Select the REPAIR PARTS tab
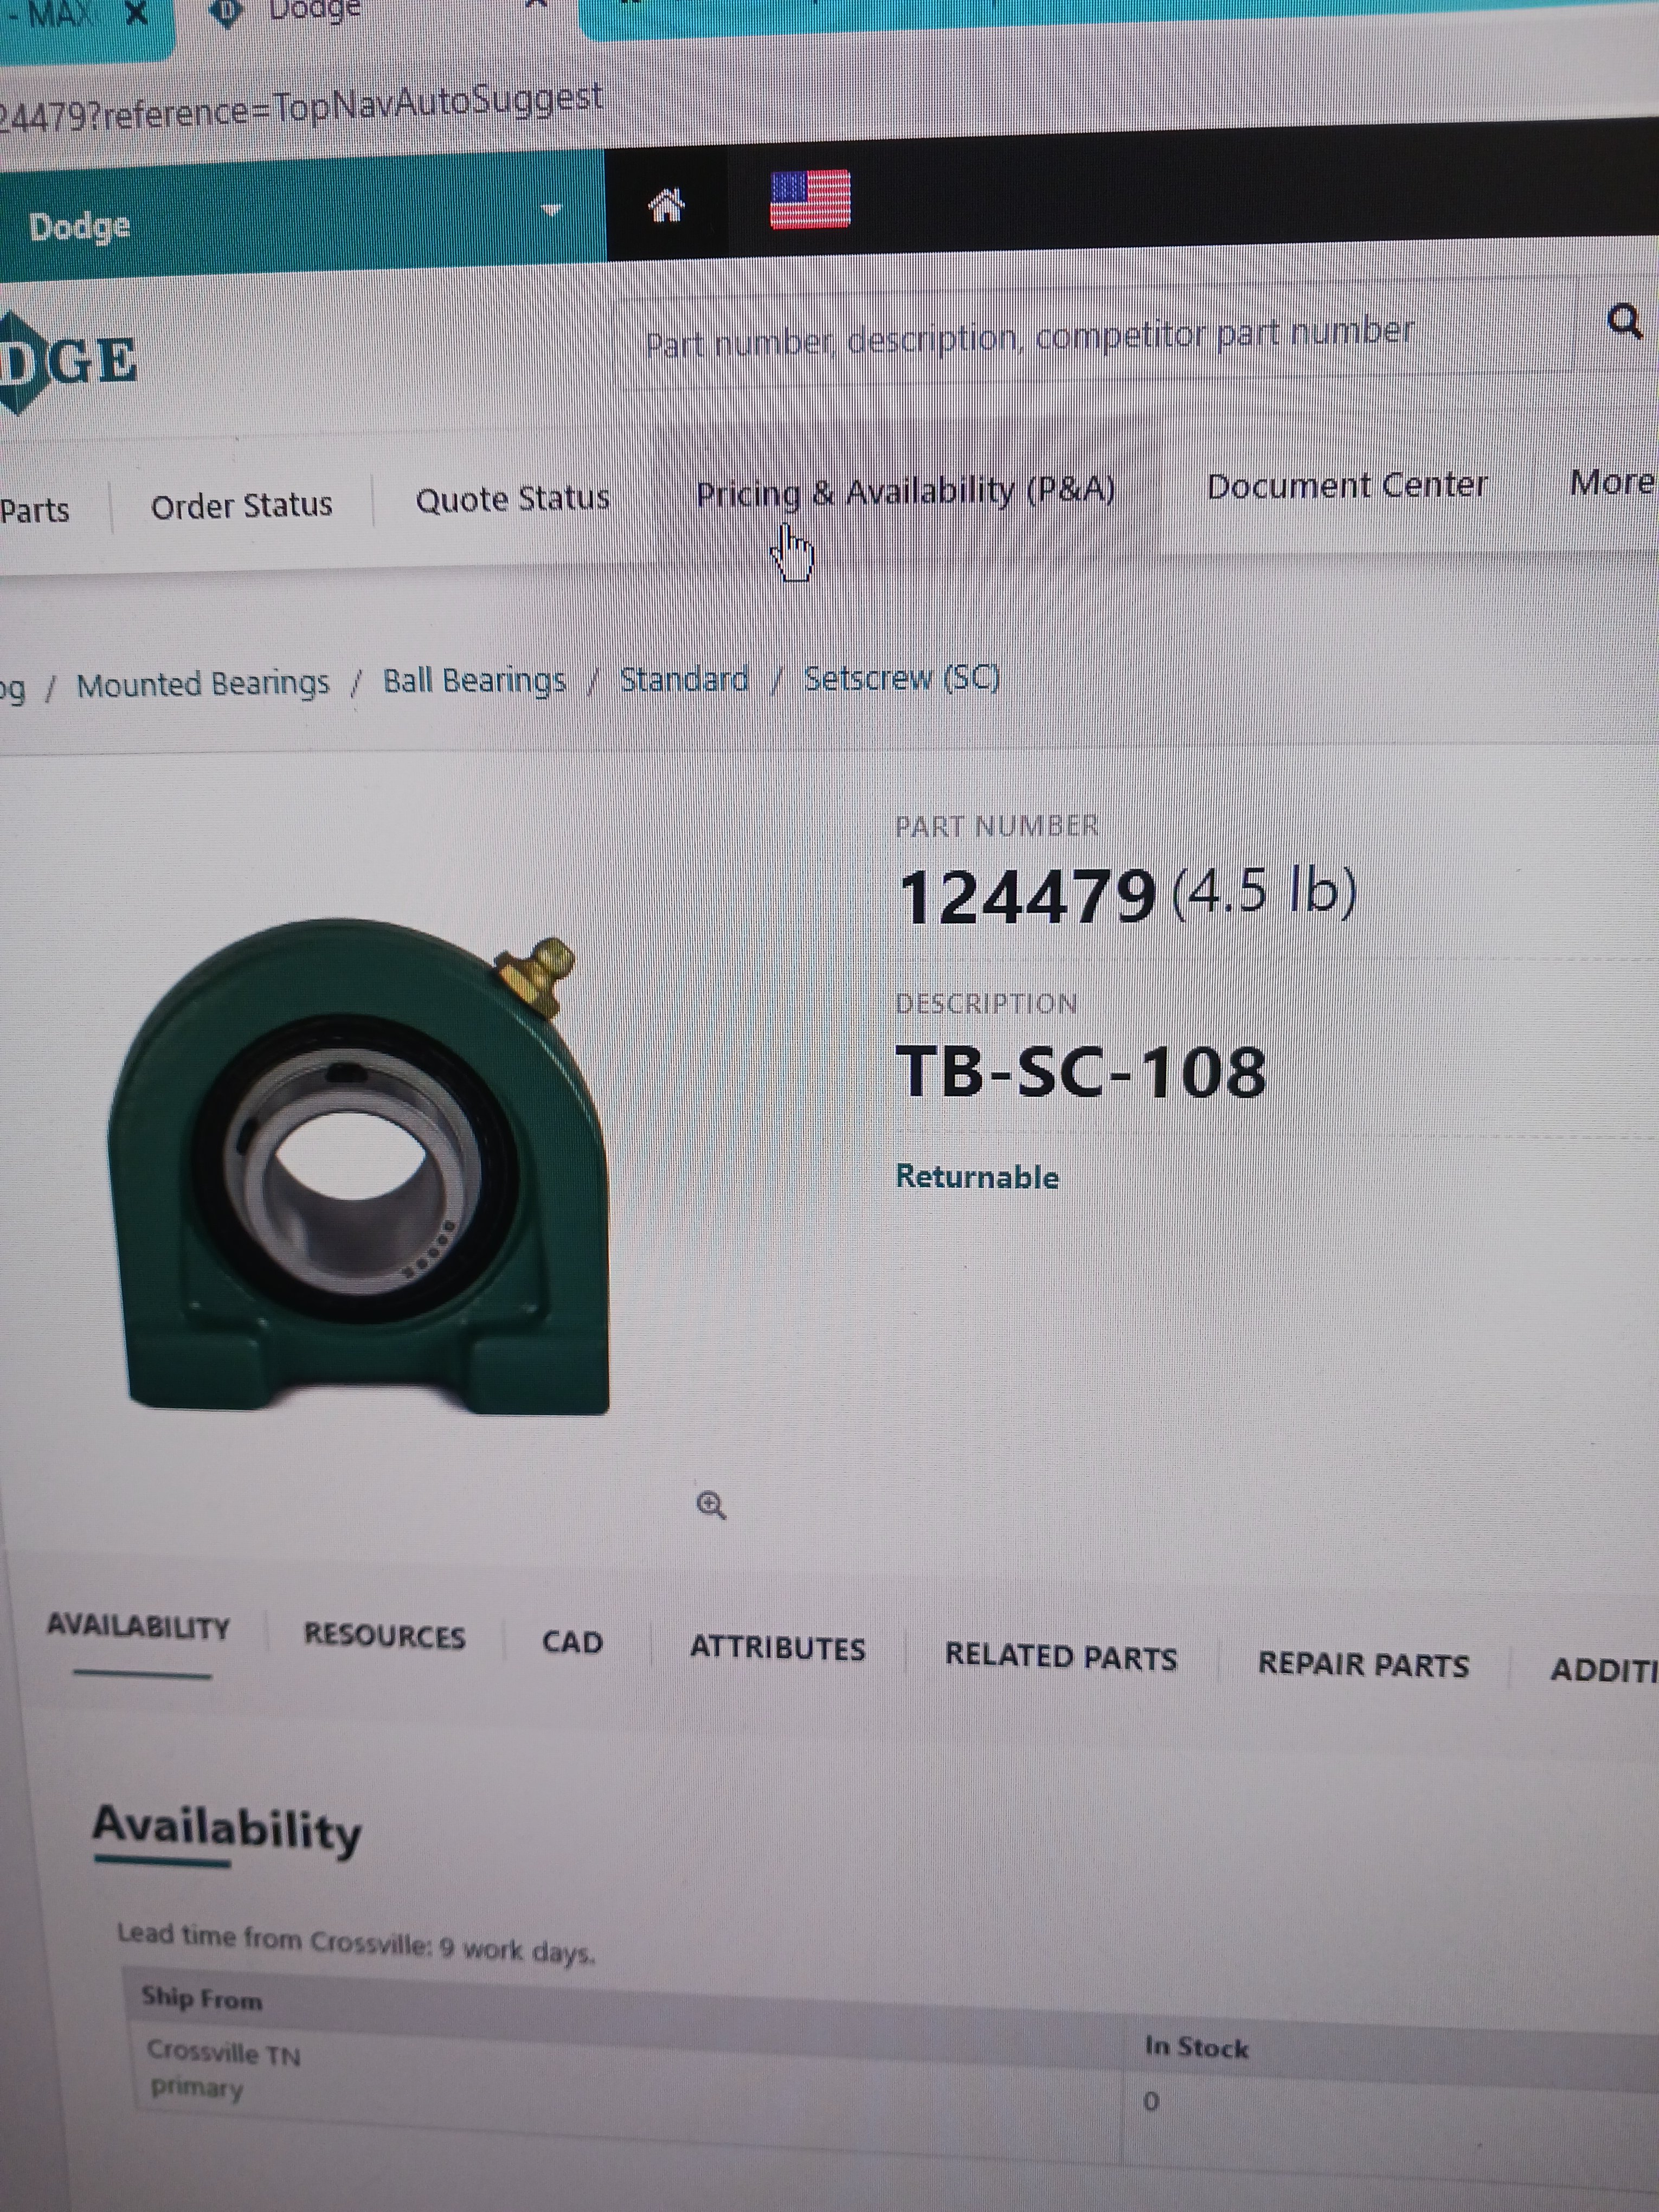1659x2212 pixels. click(1363, 1664)
